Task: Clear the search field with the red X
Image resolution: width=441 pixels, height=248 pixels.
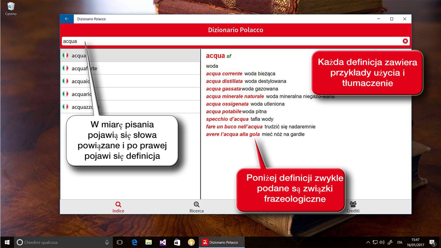Action: [405, 41]
